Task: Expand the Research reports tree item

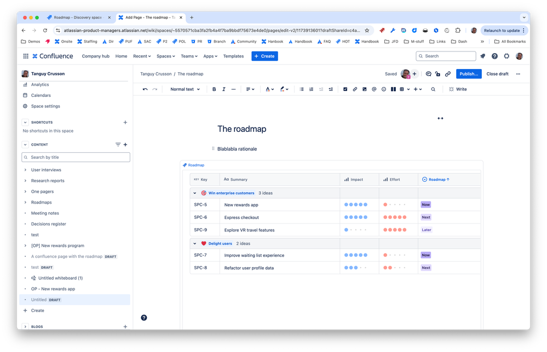Action: 25,181
